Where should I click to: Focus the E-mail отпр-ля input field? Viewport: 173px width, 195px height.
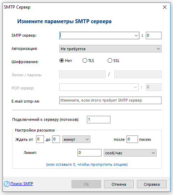click(110, 101)
